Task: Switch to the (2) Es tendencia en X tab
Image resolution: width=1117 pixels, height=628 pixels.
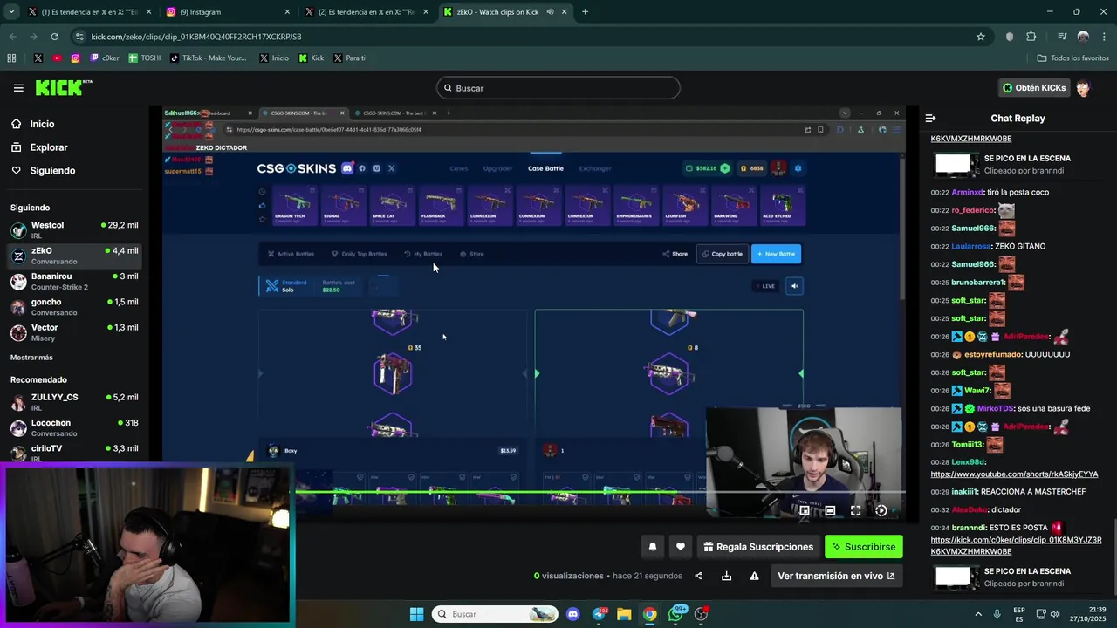Action: tap(367, 12)
